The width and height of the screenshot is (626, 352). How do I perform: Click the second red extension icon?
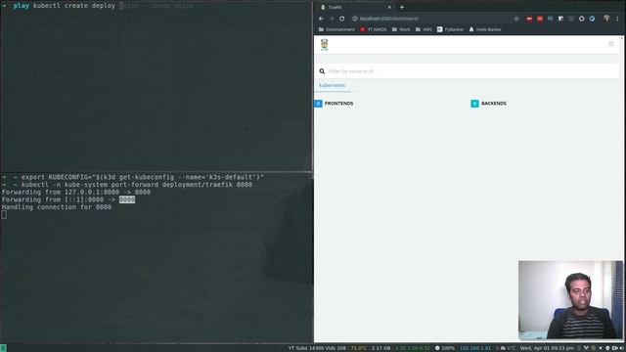pos(540,19)
